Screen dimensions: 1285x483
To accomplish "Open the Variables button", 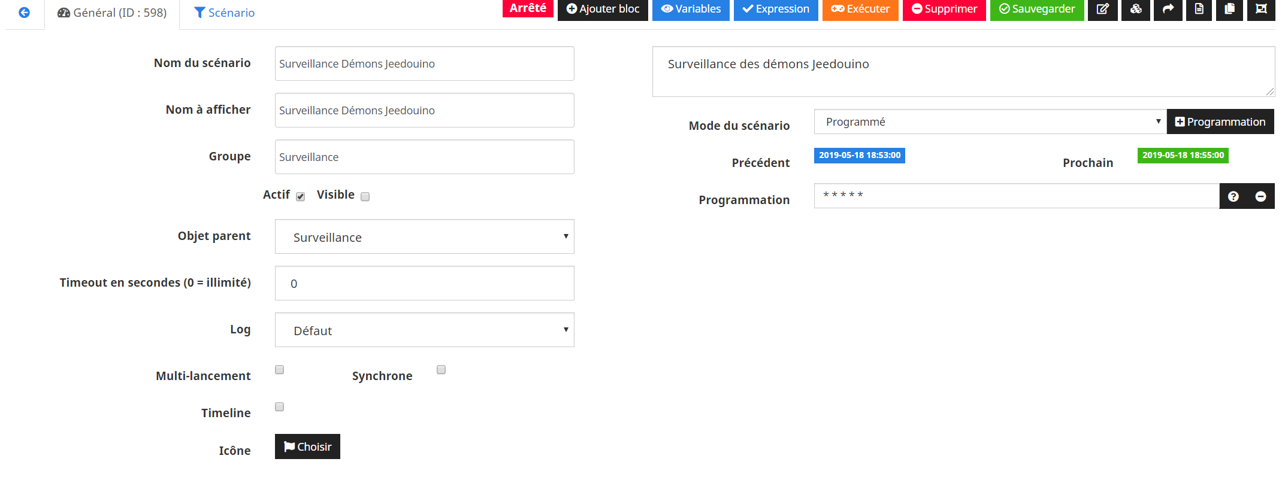I will pos(691,9).
